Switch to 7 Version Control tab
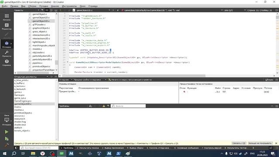This screenshot has width=279, height=157. click(211, 148)
